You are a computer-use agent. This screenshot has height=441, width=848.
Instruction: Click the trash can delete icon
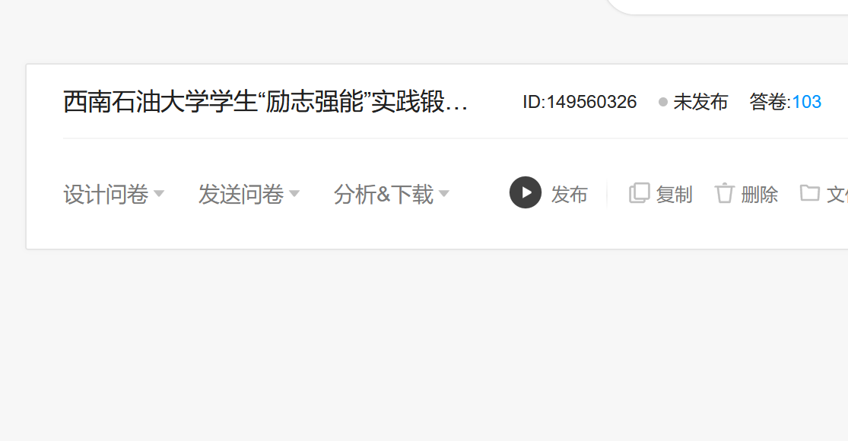(724, 193)
